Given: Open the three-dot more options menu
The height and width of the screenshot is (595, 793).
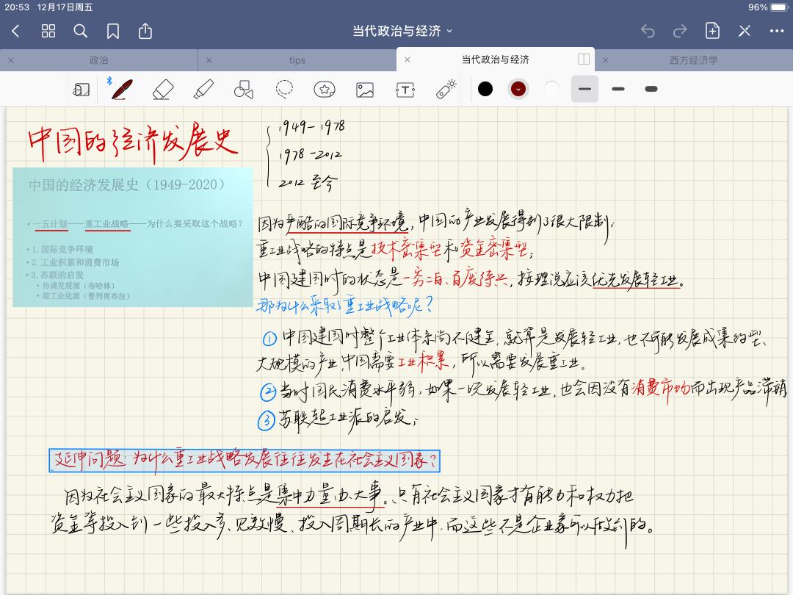Looking at the screenshot, I should point(777,31).
